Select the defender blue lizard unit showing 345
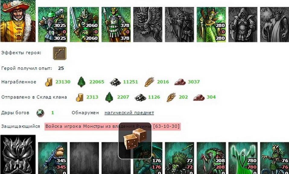 pos(52,158)
